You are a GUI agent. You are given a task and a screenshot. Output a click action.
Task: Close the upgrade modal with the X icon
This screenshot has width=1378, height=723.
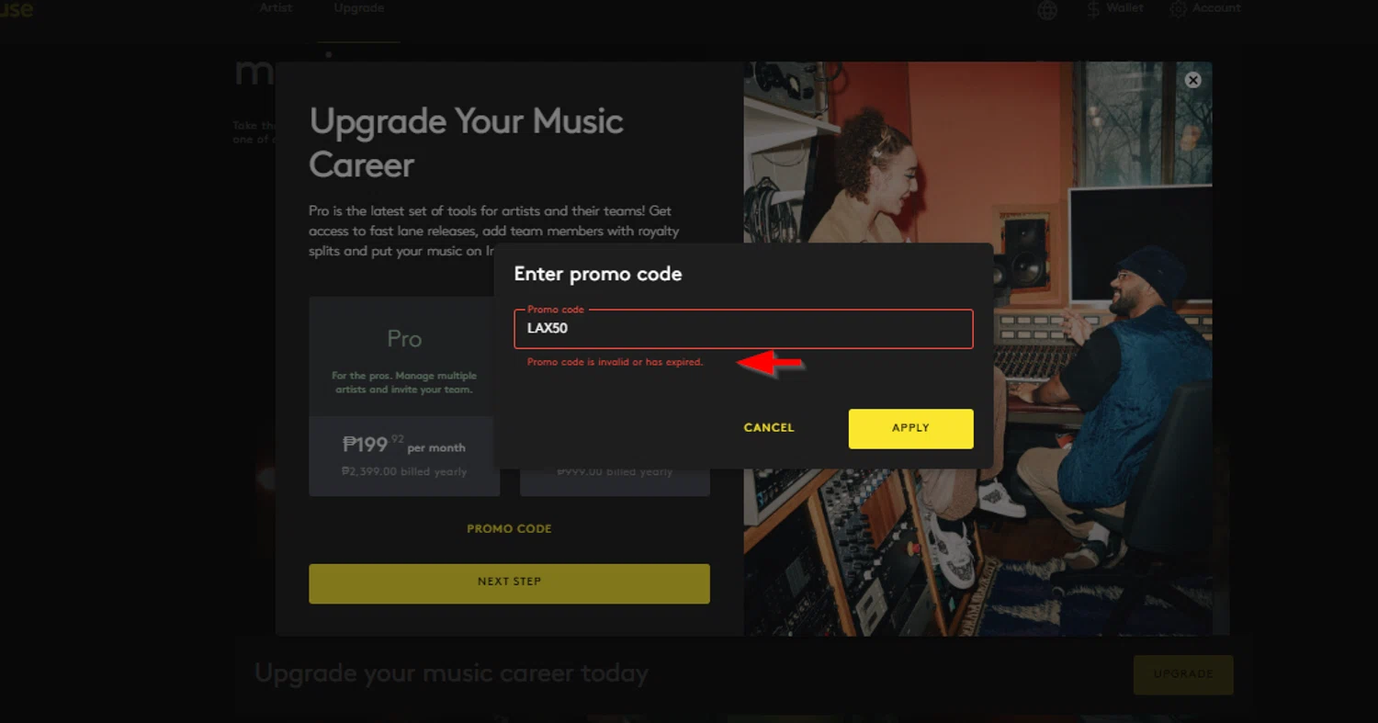1193,80
